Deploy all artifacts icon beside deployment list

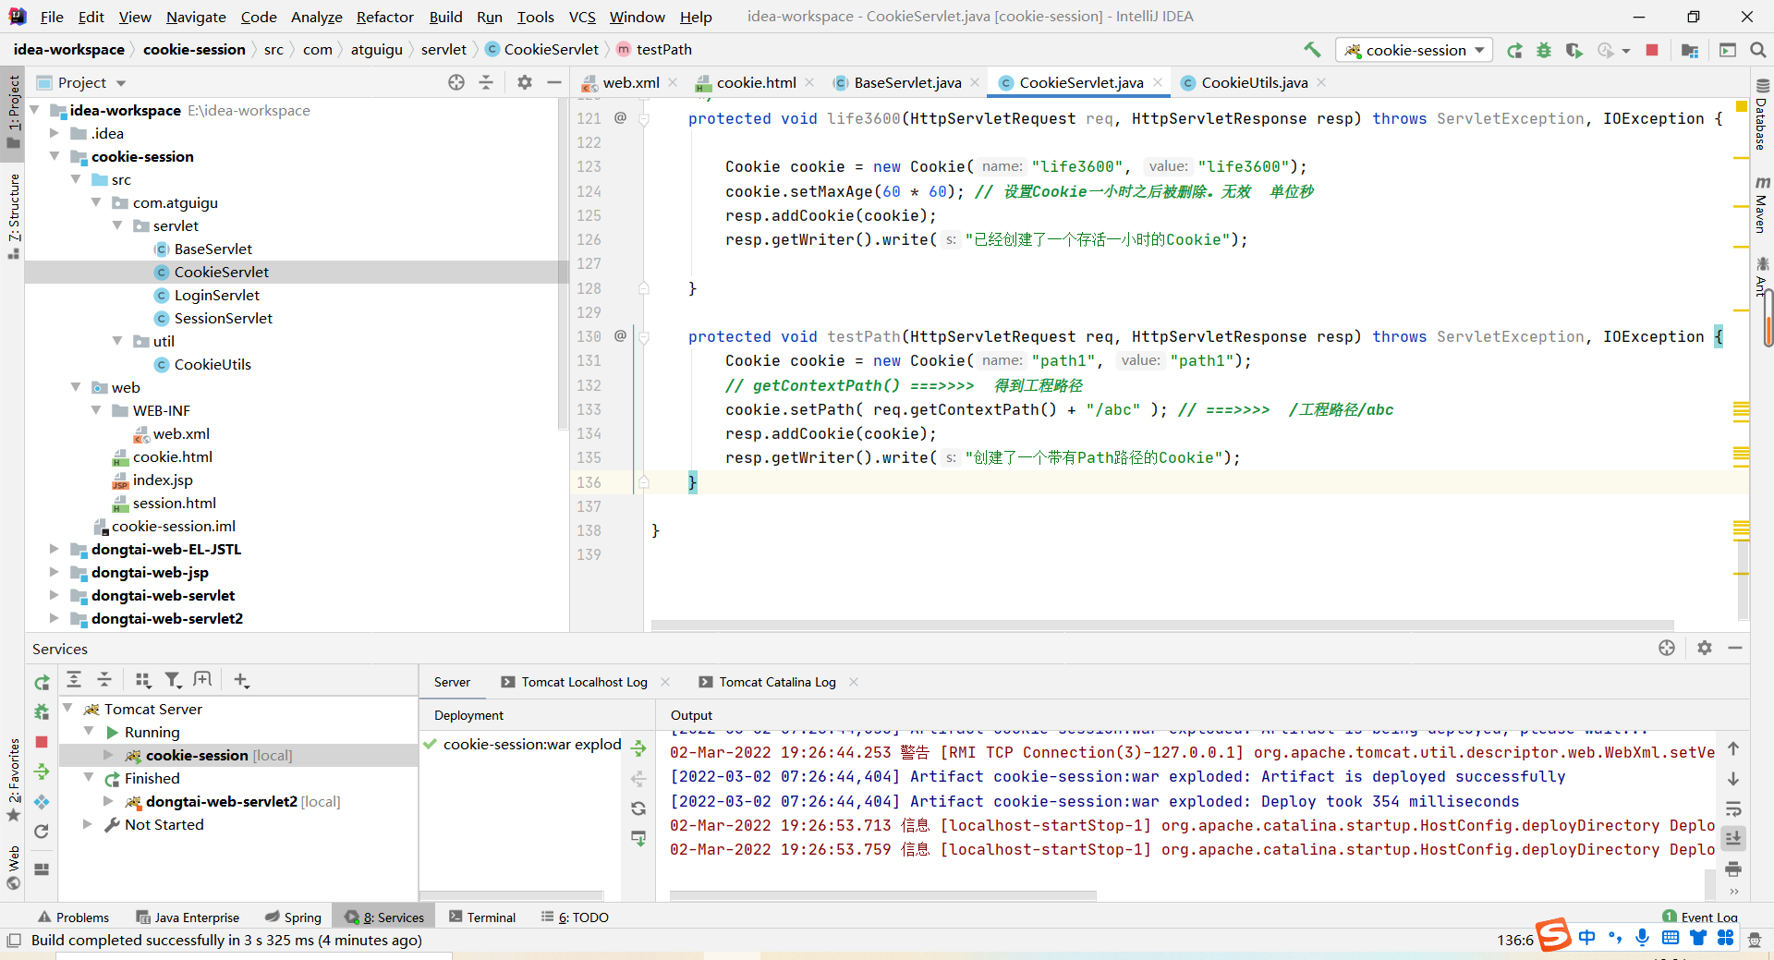(638, 748)
